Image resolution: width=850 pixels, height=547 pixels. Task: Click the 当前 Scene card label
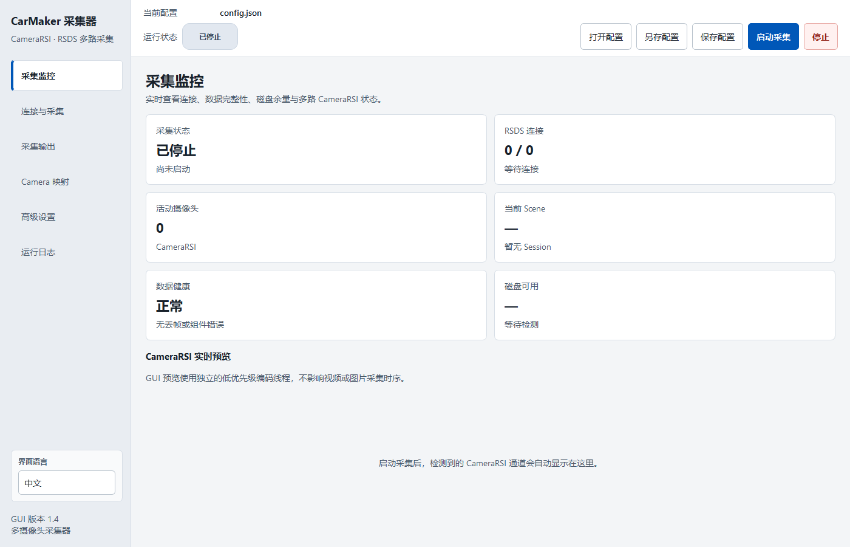(x=525, y=208)
